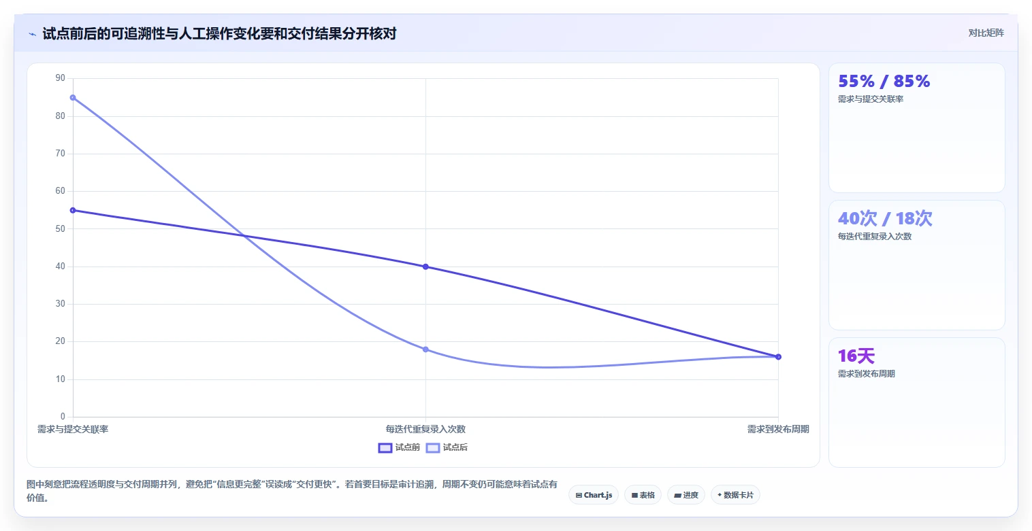Viewport: 1032px width, 531px height.
Task: Click the 每迭代重复录入次数 card caption
Action: (x=875, y=237)
